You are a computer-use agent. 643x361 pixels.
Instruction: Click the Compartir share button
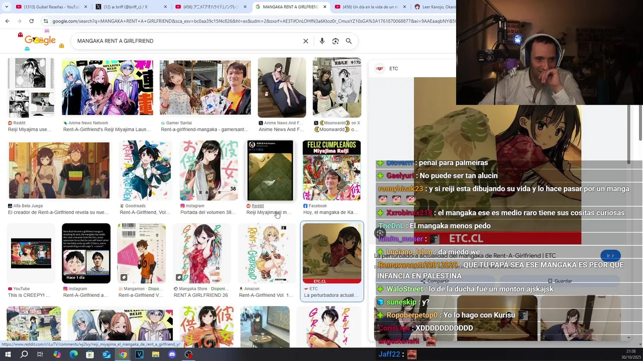click(x=435, y=281)
